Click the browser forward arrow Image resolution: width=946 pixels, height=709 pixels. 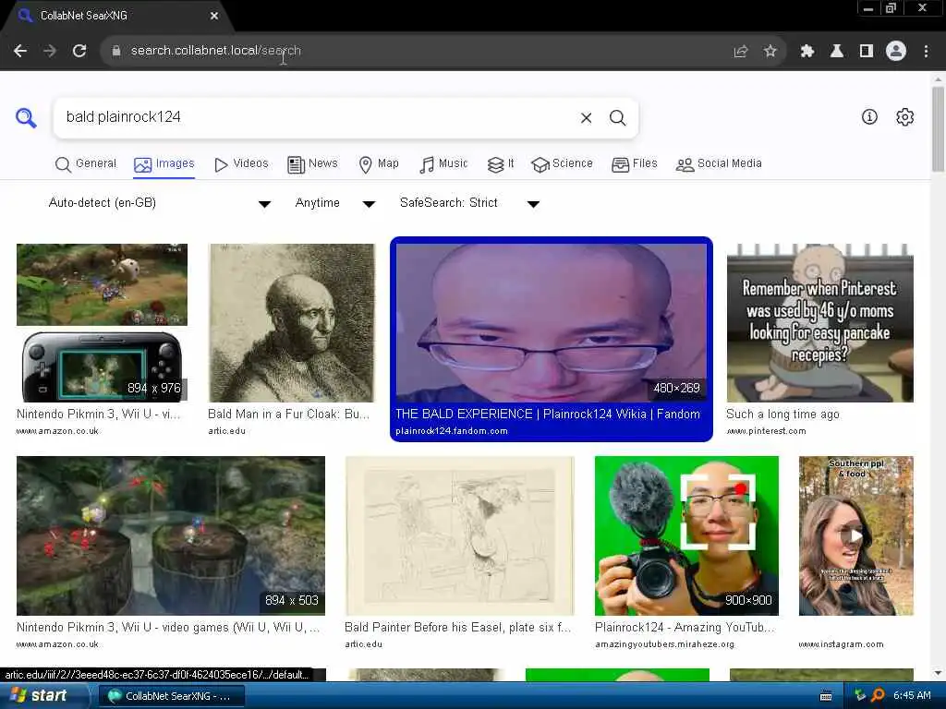[50, 51]
